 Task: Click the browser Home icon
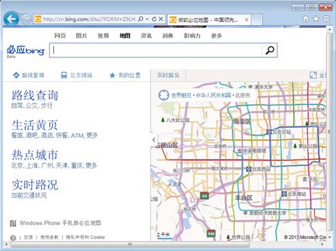(306, 18)
